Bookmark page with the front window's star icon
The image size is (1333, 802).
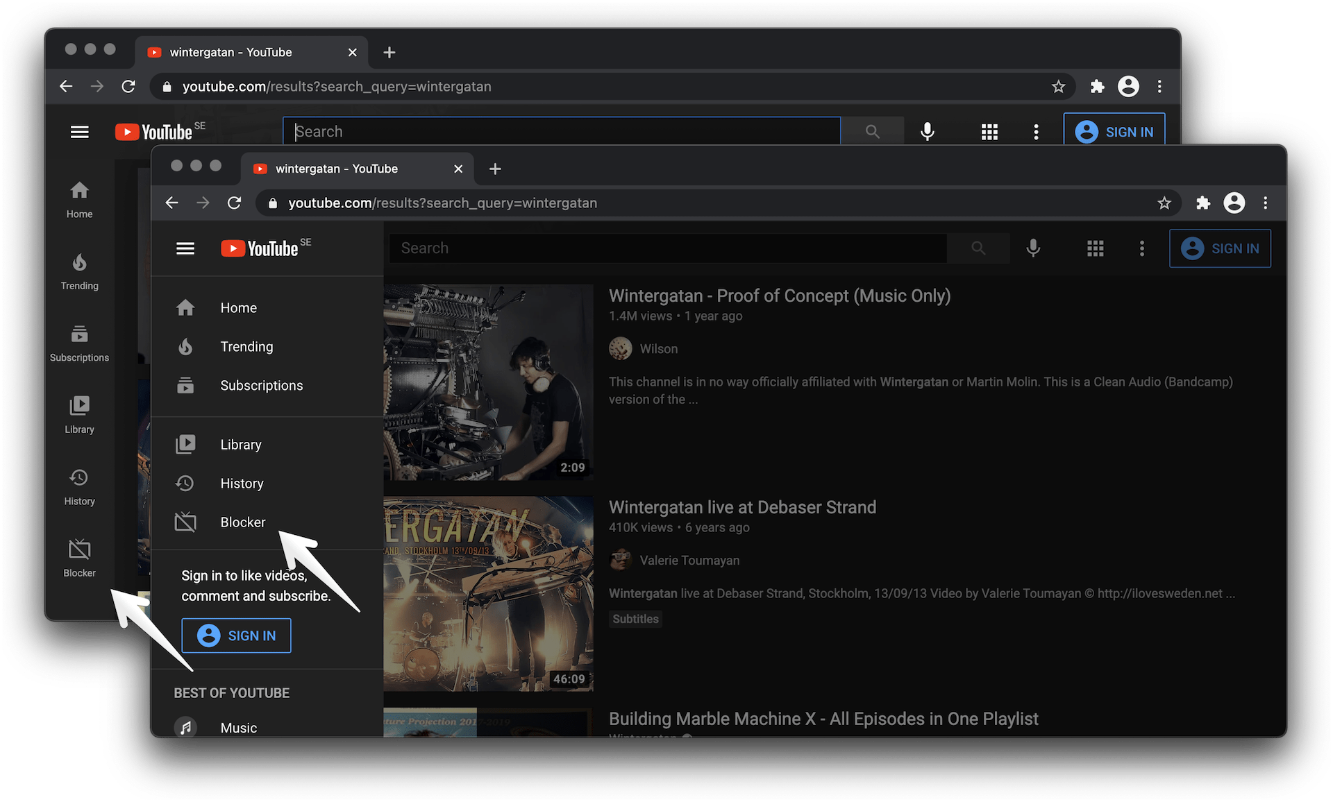coord(1164,203)
